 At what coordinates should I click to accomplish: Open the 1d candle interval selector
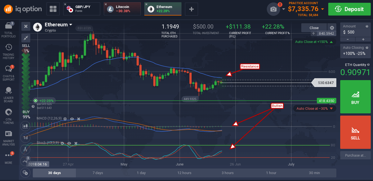point(26,137)
